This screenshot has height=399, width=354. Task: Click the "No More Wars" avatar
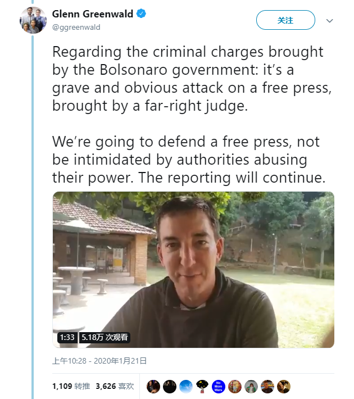click(219, 386)
